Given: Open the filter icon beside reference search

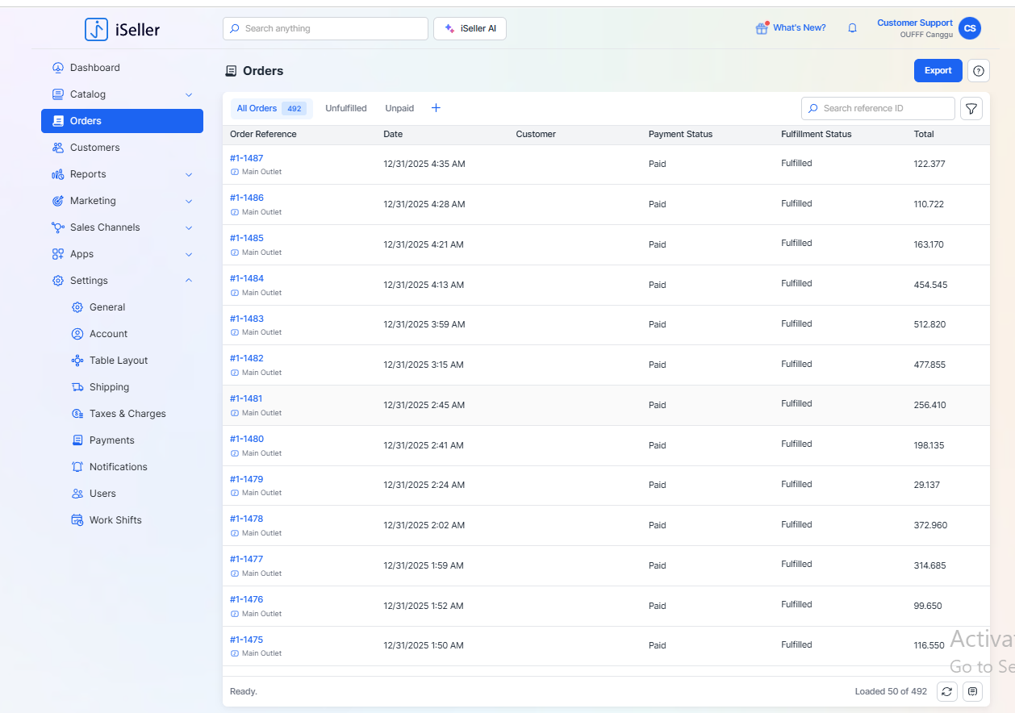Looking at the screenshot, I should click(971, 108).
